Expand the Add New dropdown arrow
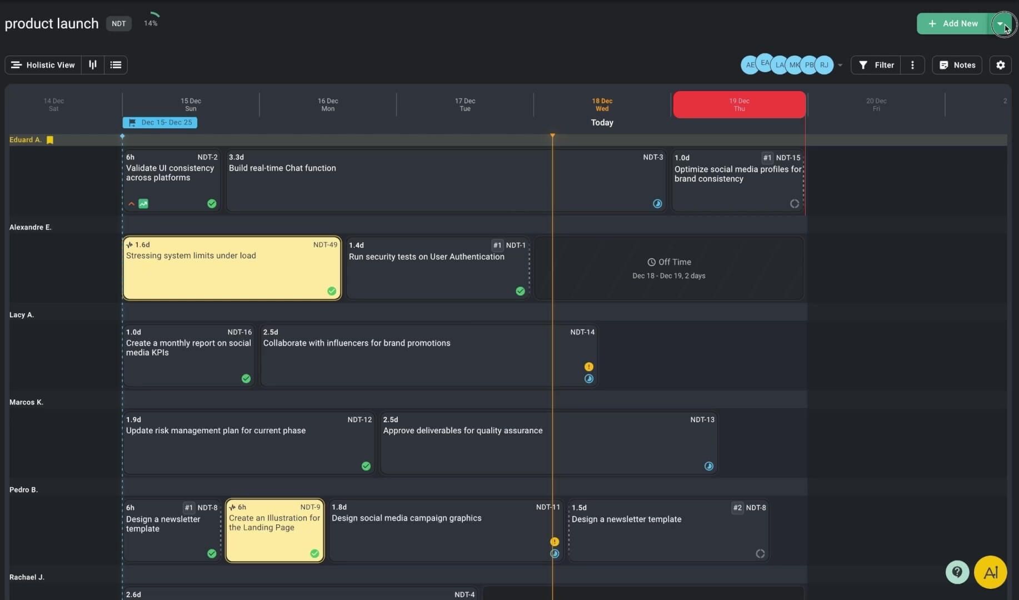The image size is (1019, 600). [x=1000, y=23]
